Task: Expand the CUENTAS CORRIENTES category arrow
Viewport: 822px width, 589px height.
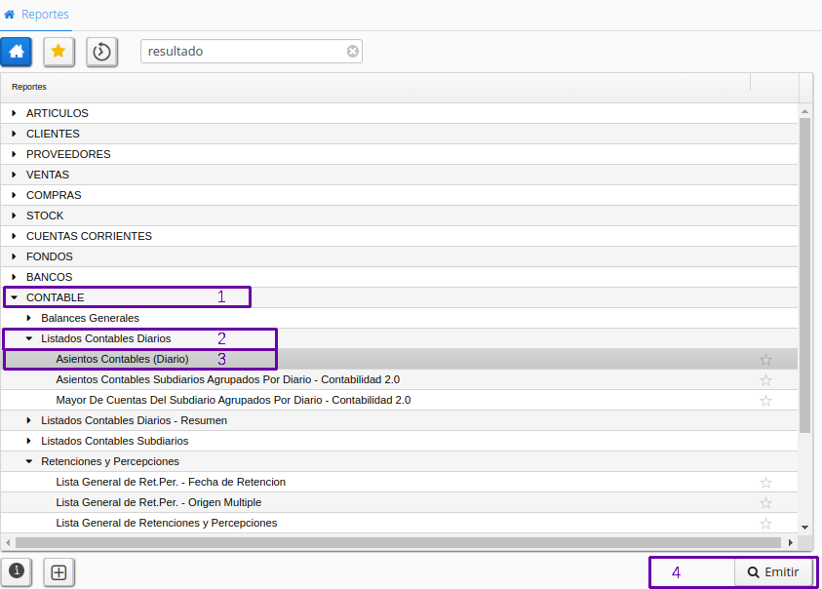Action: click(x=15, y=235)
